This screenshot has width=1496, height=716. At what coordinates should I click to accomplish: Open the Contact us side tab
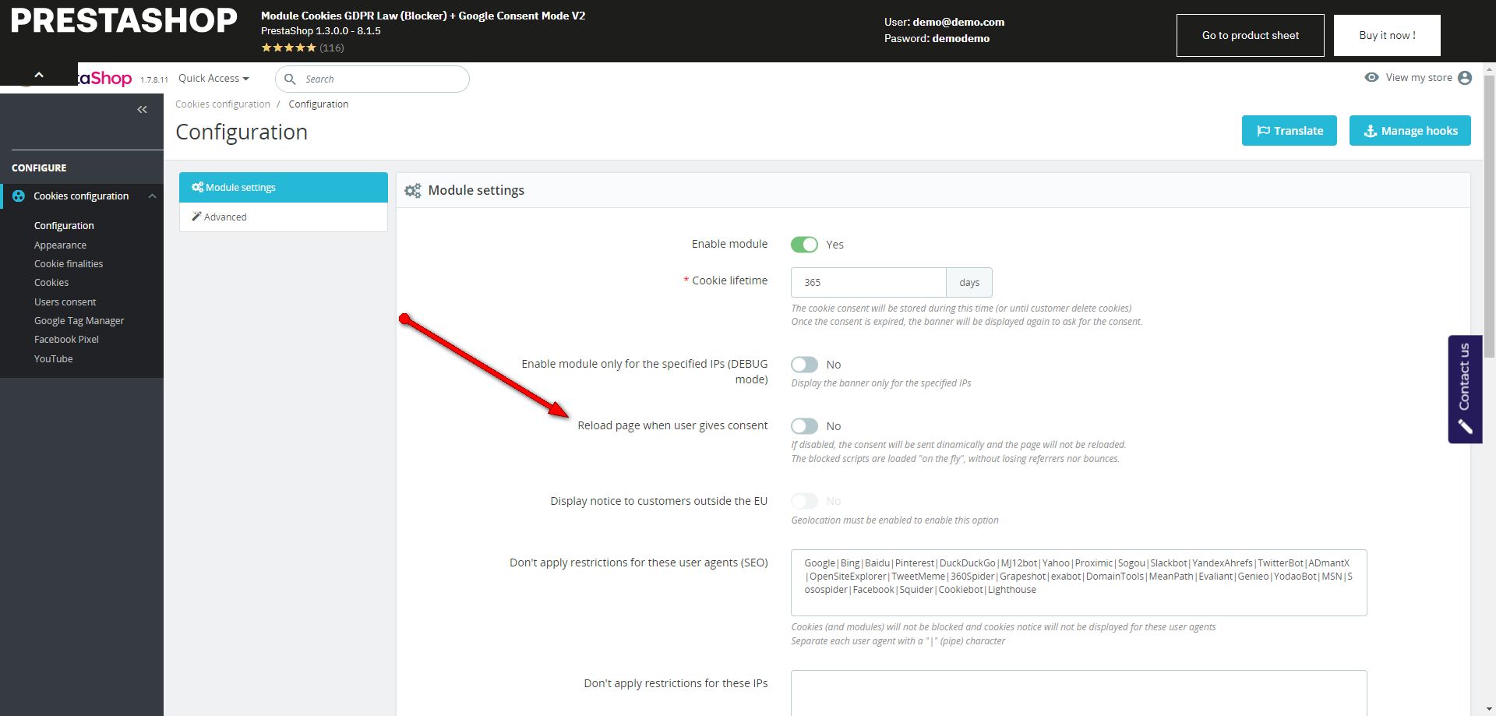point(1465,390)
